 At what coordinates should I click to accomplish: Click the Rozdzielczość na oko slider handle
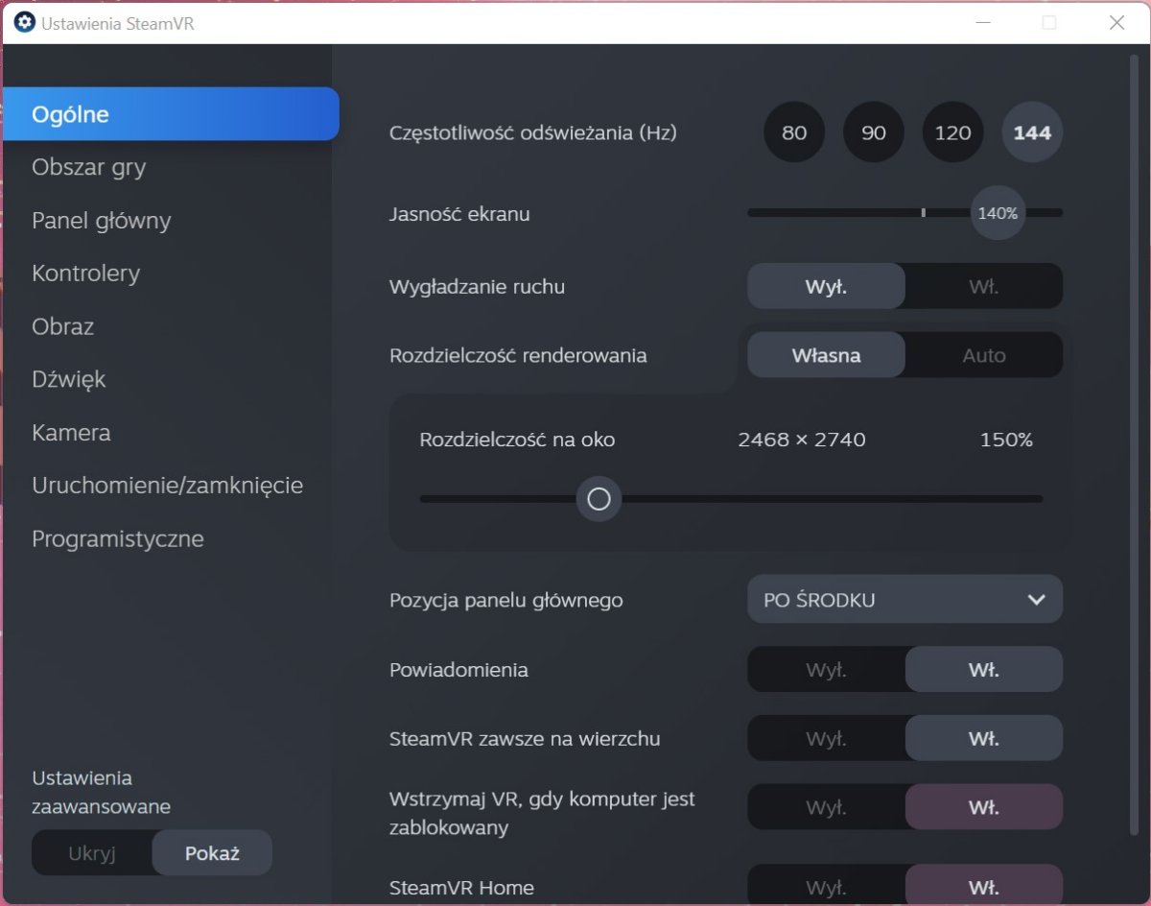pyautogui.click(x=599, y=499)
